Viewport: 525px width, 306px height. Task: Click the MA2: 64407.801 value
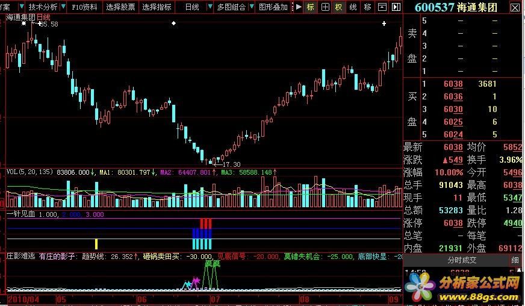tap(185, 172)
